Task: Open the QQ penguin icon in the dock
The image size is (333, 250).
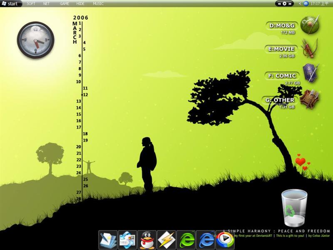Action: 147,240
